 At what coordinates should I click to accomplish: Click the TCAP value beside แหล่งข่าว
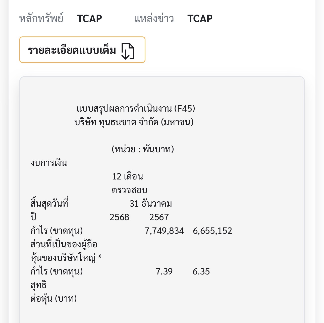click(200, 19)
